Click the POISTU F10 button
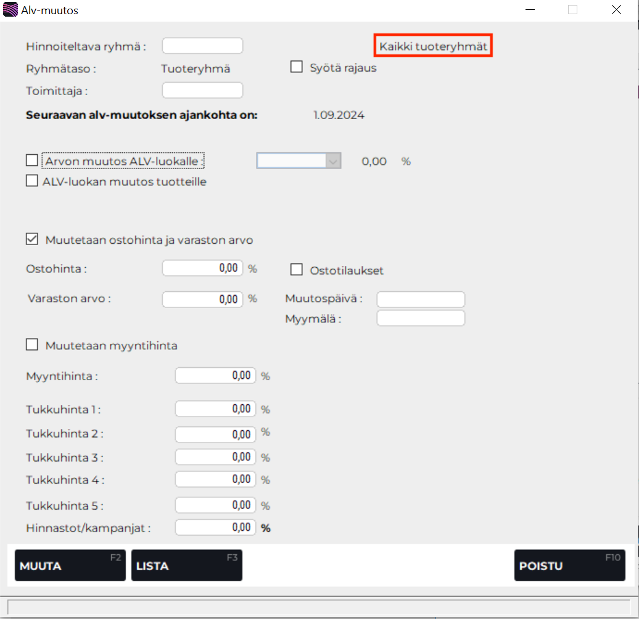 click(569, 565)
